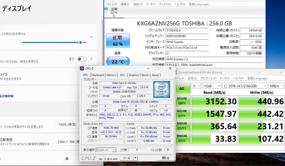Open the 1GiB test size dropdown
This screenshot has width=285, height=166.
(211, 86)
